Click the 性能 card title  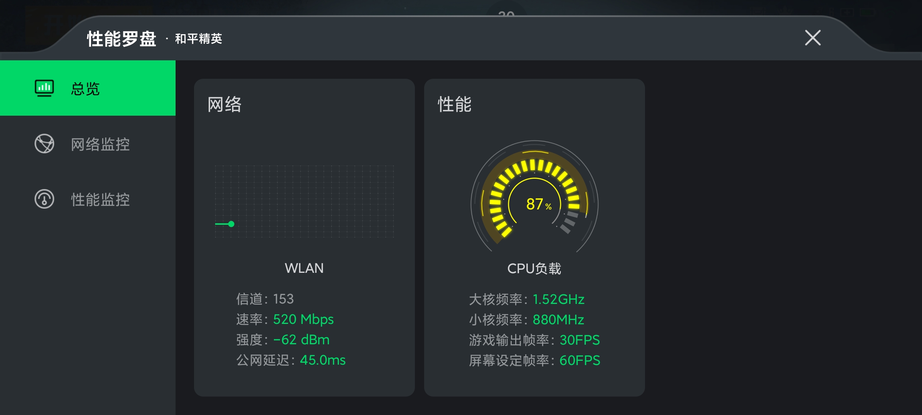tap(455, 105)
